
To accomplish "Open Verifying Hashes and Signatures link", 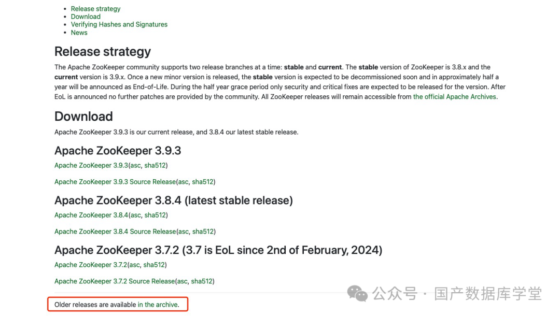I will pyautogui.click(x=119, y=24).
